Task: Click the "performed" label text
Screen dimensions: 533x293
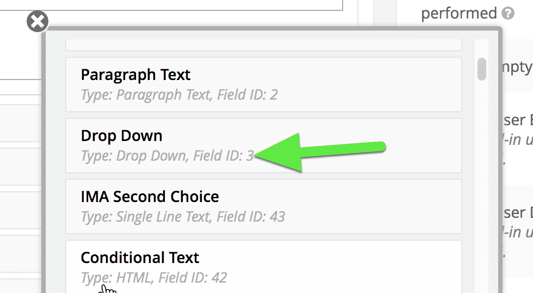Action: click(459, 14)
